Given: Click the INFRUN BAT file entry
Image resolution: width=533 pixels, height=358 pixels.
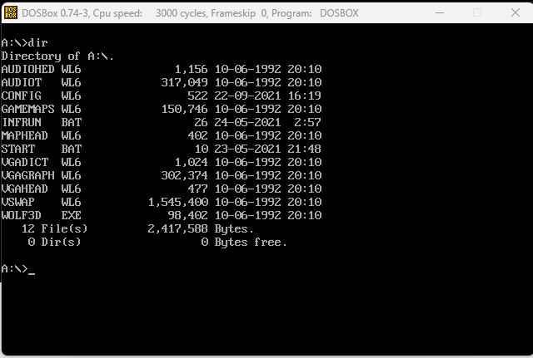Looking at the screenshot, I should coord(42,122).
